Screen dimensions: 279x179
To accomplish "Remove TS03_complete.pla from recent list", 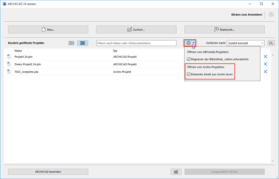I will click(x=265, y=72).
